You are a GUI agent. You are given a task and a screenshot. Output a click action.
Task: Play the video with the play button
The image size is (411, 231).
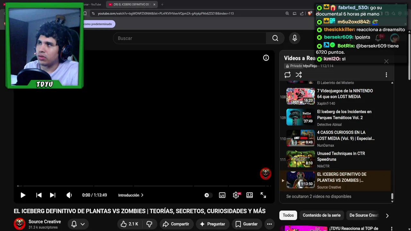tap(23, 195)
